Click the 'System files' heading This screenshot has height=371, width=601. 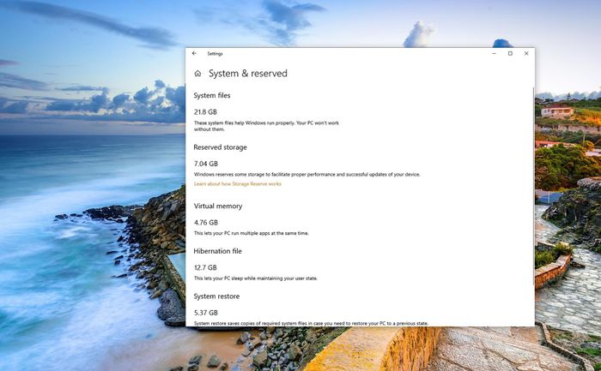212,96
